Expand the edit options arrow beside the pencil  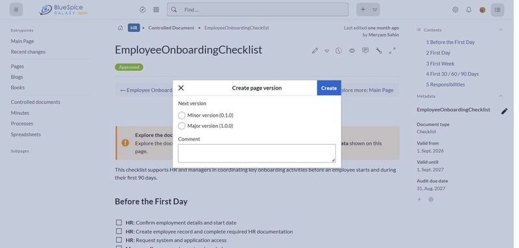click(327, 51)
